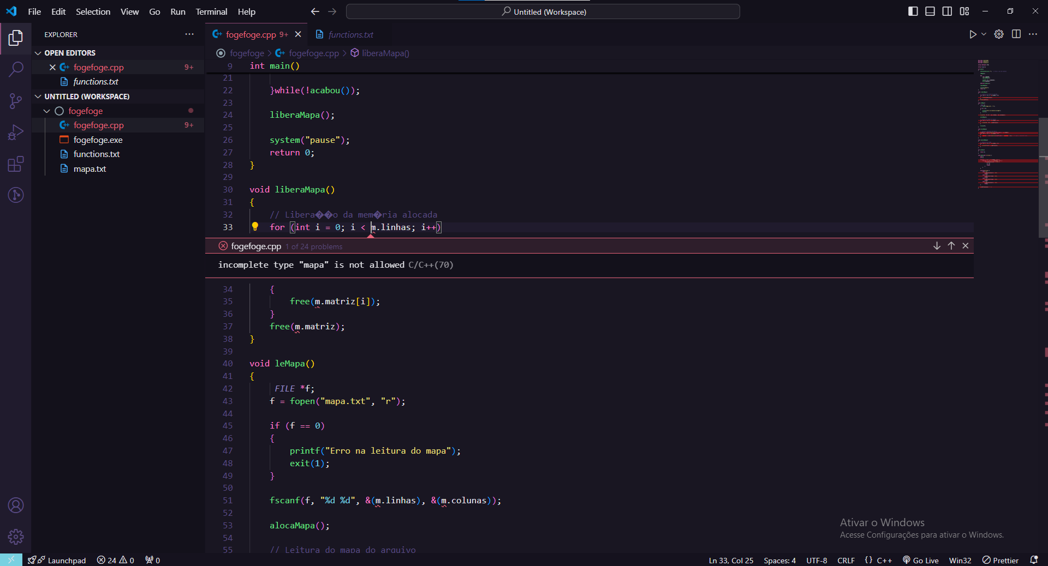This screenshot has height=566, width=1048.
Task: Open the Accounts menu
Action: 16,505
